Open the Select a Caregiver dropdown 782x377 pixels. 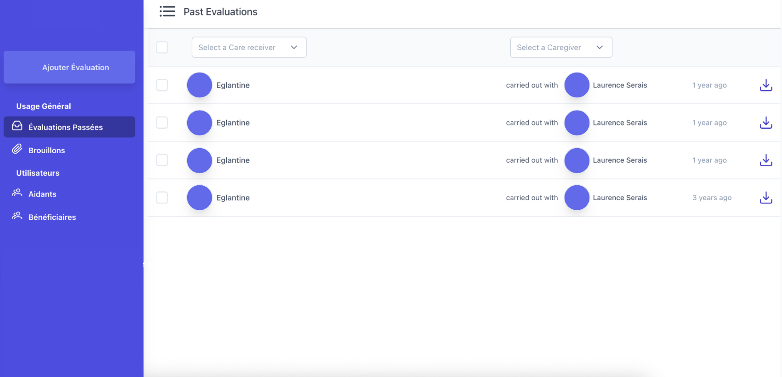(x=561, y=47)
